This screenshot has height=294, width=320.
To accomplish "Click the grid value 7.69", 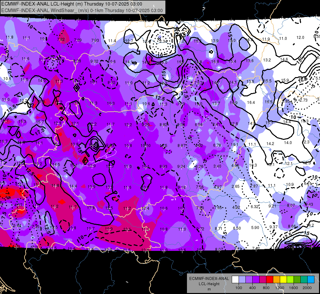I will click(x=78, y=40).
